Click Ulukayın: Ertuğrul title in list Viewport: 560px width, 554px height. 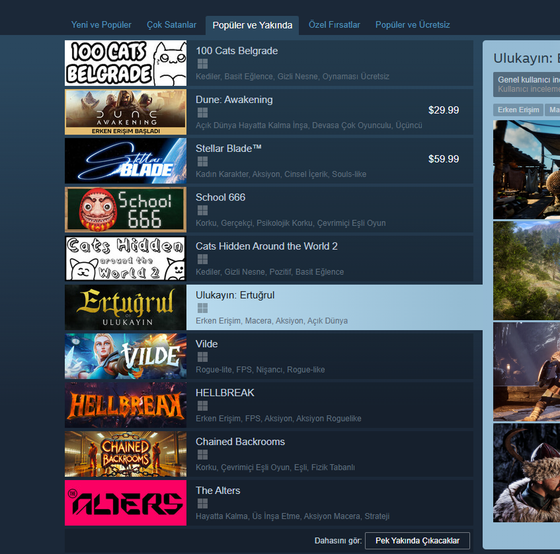point(235,295)
